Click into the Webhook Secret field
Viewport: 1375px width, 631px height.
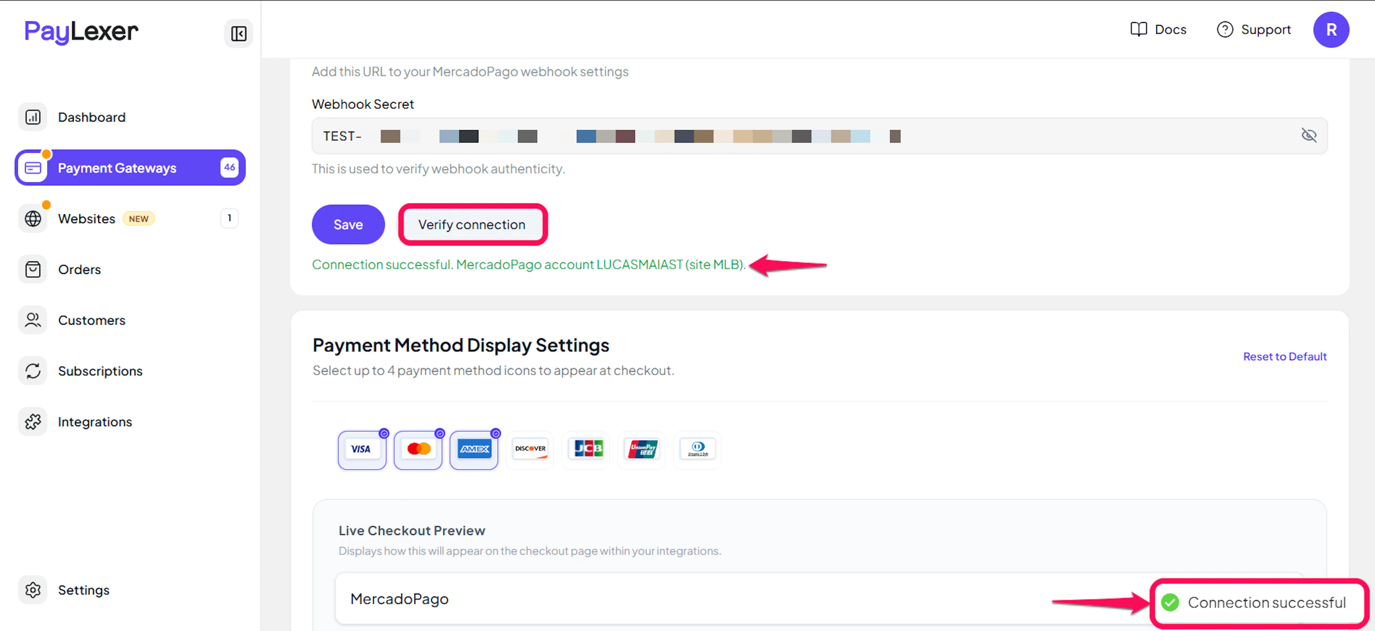coord(819,136)
